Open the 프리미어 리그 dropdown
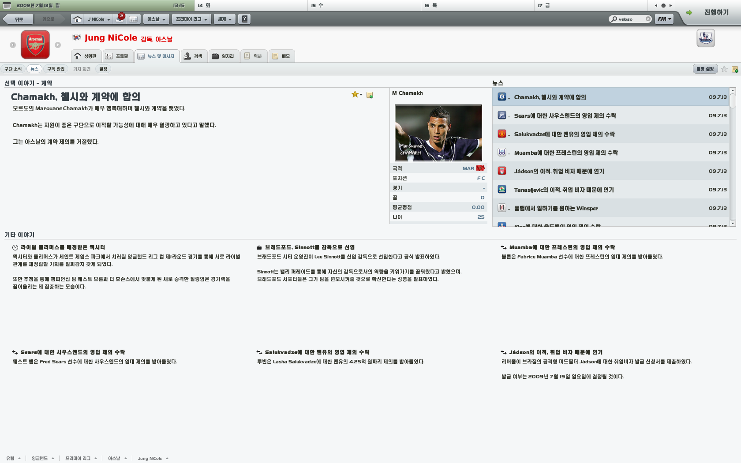Screen dimensions: 741x463 (191, 19)
